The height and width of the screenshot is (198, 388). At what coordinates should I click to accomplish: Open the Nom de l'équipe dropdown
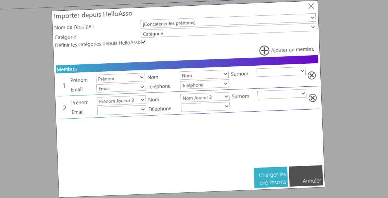pos(228,23)
